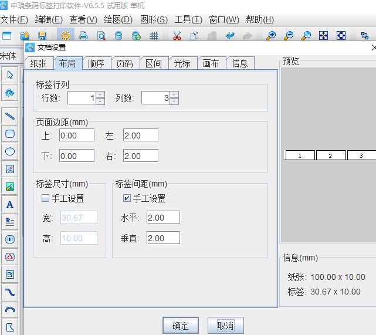Click the left margin 左 input field
The height and width of the screenshot is (335, 376).
[x=140, y=136]
